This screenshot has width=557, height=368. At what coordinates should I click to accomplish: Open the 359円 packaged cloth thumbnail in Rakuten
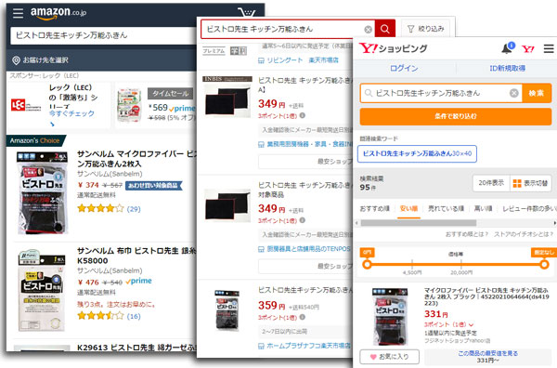[227, 309]
